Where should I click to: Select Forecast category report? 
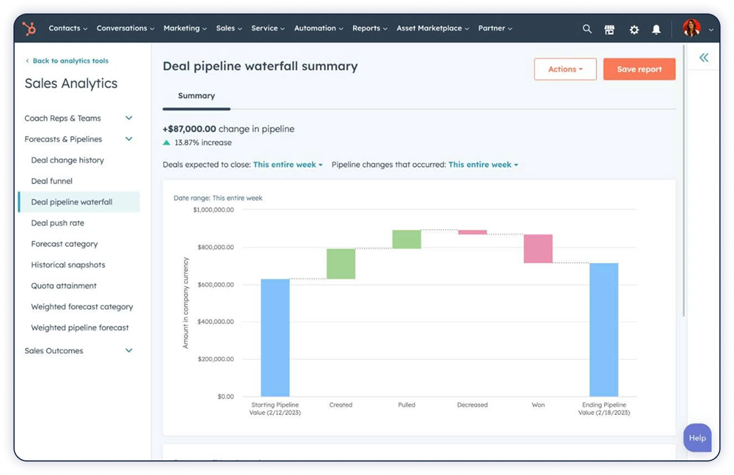point(64,244)
